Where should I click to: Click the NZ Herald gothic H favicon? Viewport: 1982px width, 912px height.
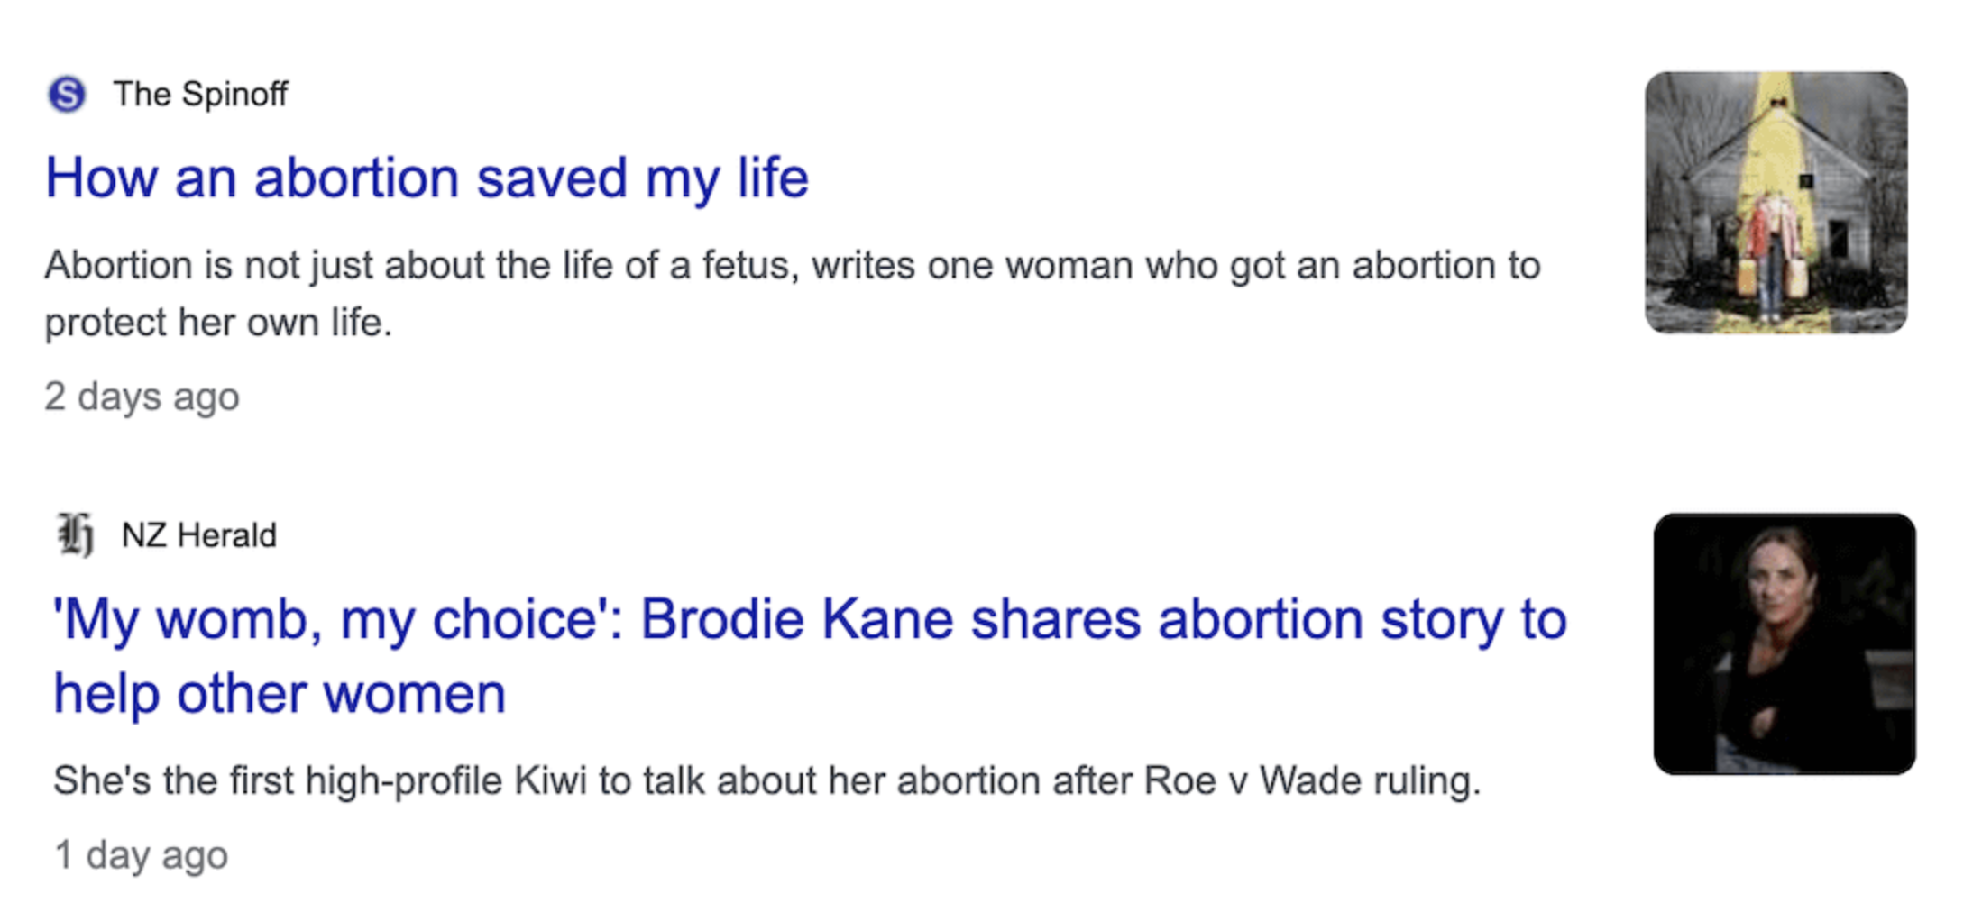click(75, 534)
